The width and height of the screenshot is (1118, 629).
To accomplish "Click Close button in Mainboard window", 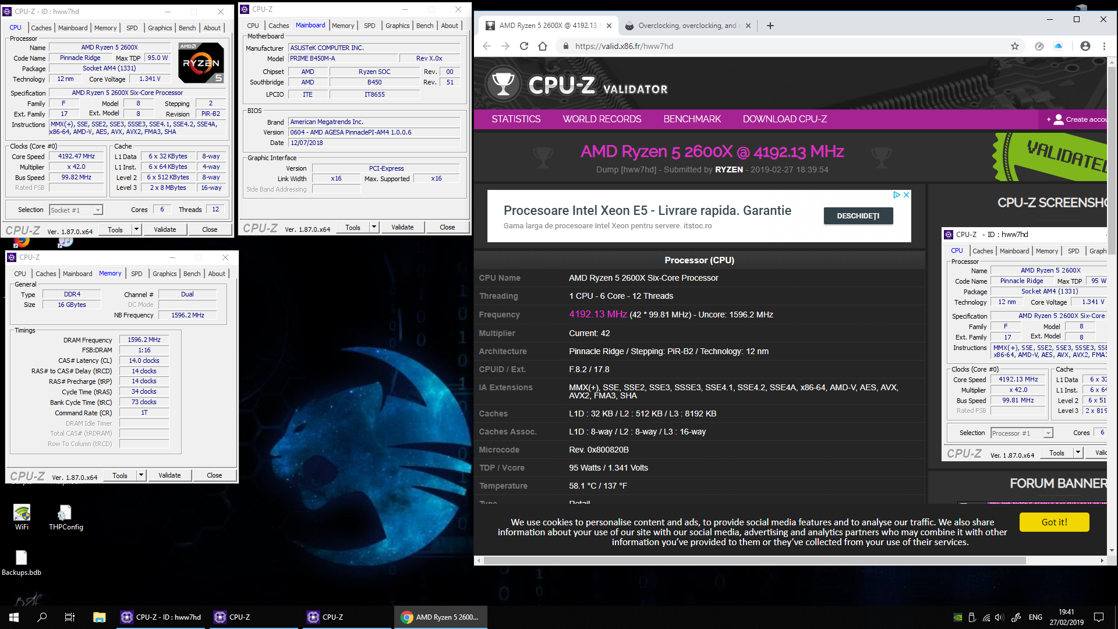I will (447, 227).
